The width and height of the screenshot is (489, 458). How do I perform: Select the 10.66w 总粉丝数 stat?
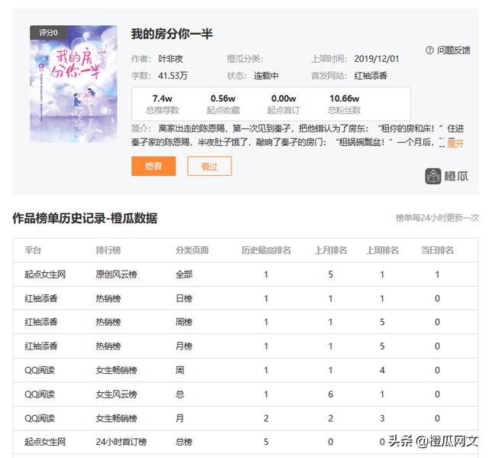coord(345,104)
